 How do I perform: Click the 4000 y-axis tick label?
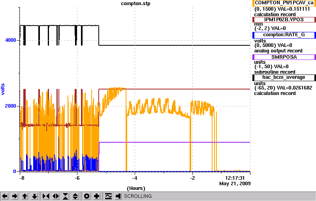click(11, 40)
